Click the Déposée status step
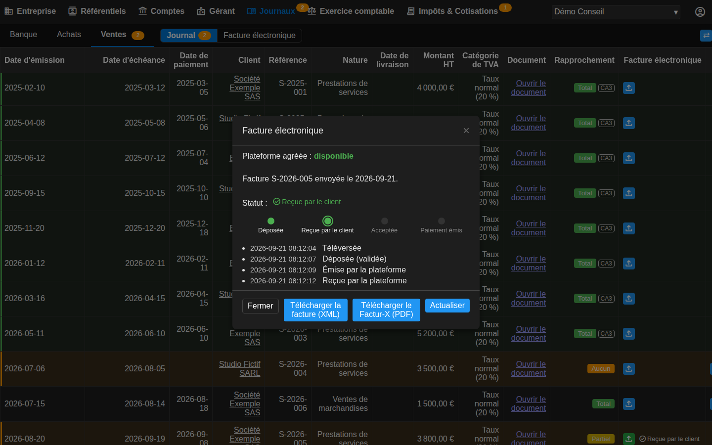 [270, 225]
